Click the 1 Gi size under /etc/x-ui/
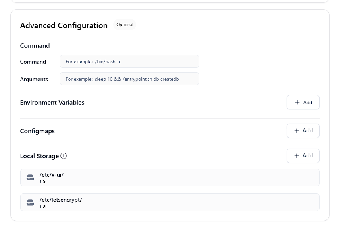 [43, 182]
